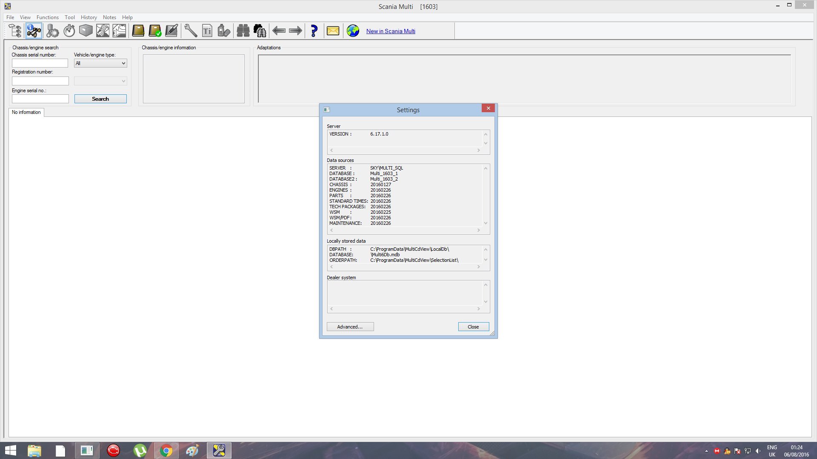Open help via the question mark icon
The height and width of the screenshot is (459, 817).
click(314, 31)
